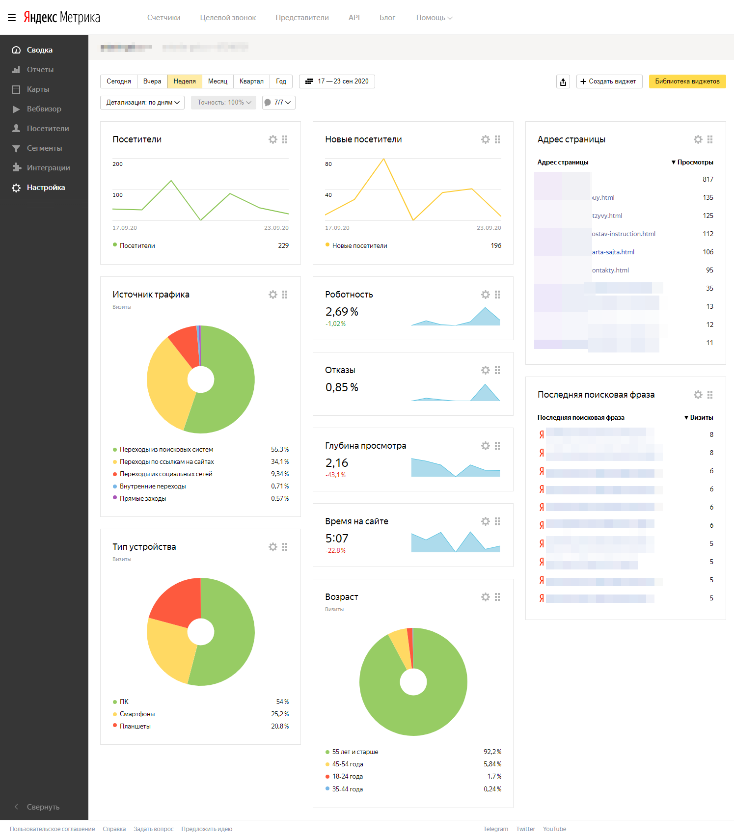Image resolution: width=734 pixels, height=838 pixels.
Task: Click the calendar date range picker
Action: click(337, 81)
